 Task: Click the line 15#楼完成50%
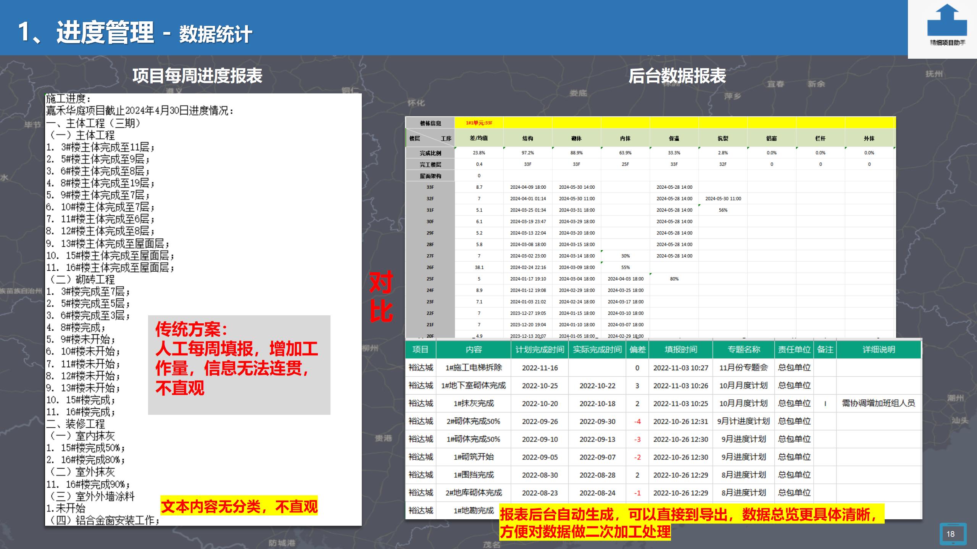tap(85, 448)
